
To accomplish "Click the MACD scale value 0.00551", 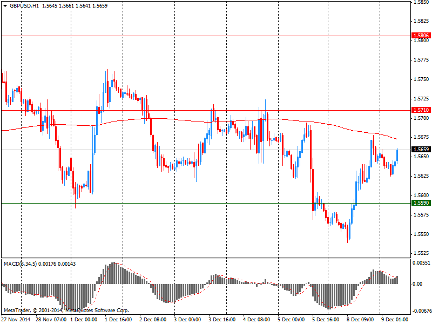I will pyautogui.click(x=421, y=263).
